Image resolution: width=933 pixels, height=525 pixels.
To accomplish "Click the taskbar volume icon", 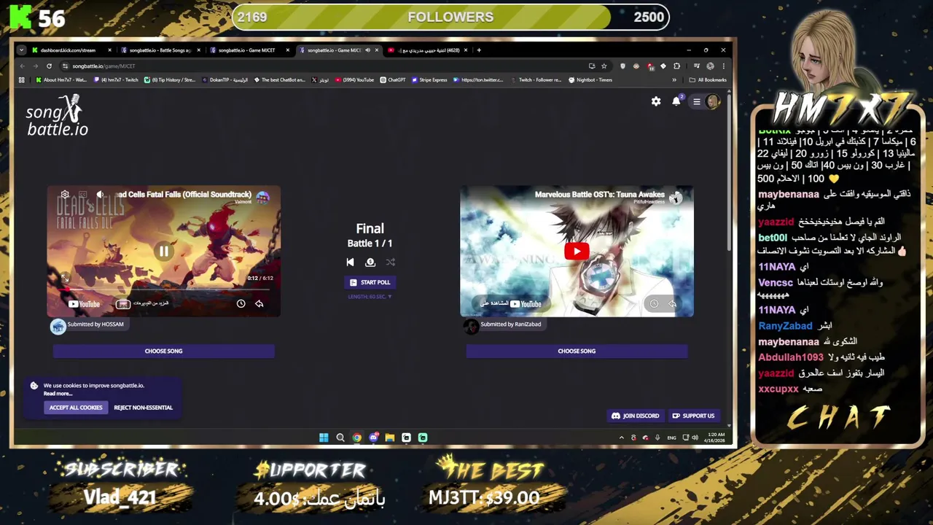I will tap(695, 437).
